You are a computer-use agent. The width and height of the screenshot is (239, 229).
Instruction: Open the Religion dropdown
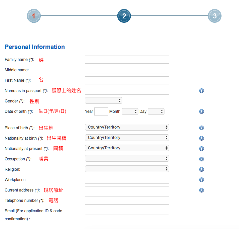point(127,169)
